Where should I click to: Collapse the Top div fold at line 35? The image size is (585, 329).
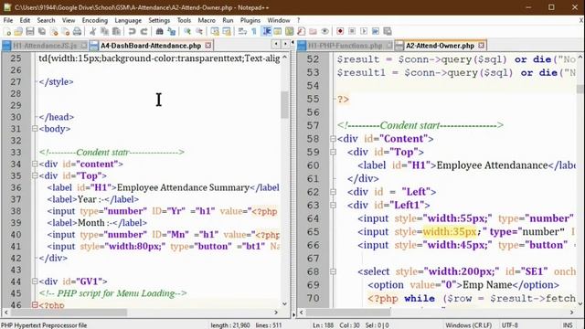pos(35,175)
